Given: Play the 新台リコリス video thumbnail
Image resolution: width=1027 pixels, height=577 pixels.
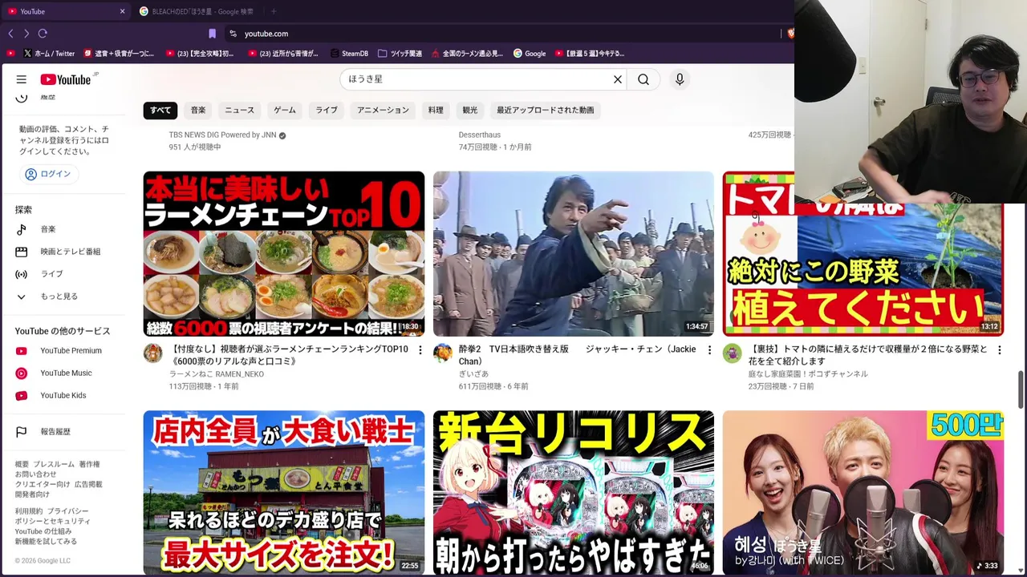Looking at the screenshot, I should tap(574, 493).
